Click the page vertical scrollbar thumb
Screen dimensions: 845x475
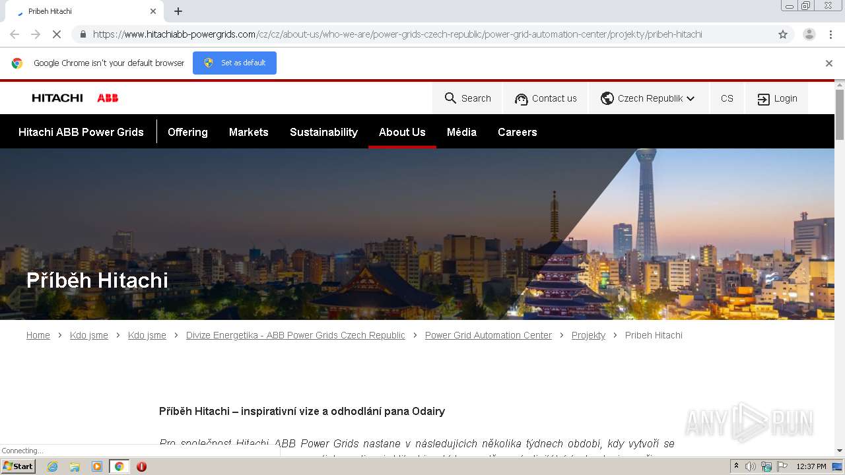840,115
